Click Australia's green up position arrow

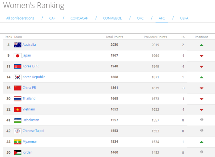click(x=202, y=45)
